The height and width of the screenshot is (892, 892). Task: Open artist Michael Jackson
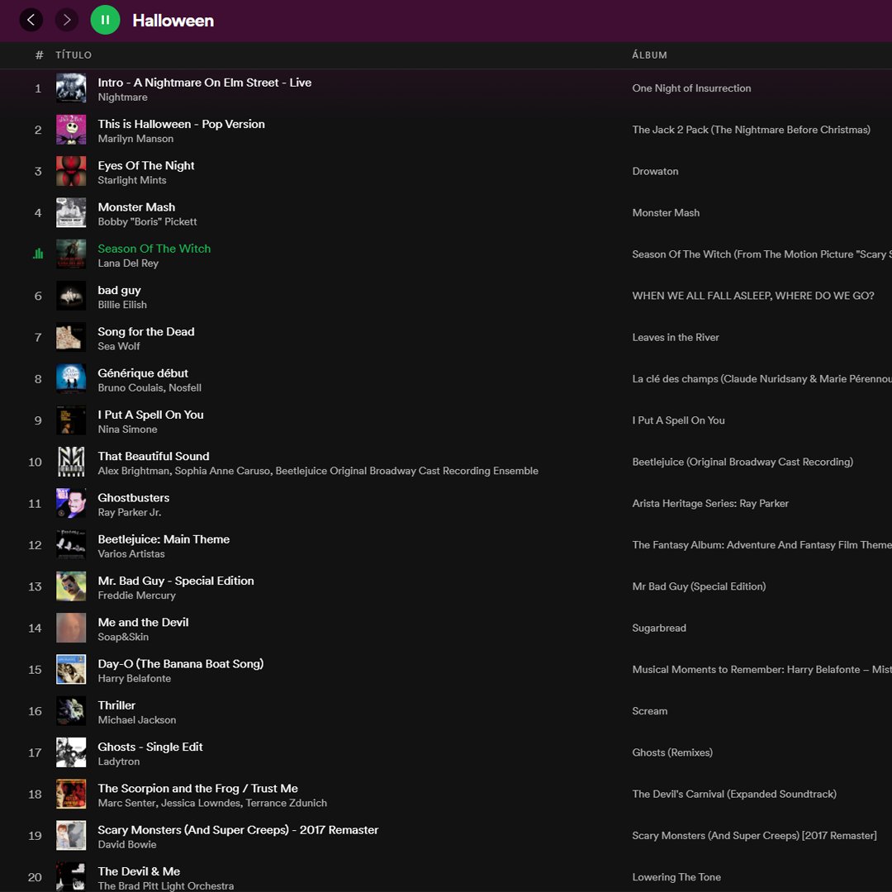point(137,720)
